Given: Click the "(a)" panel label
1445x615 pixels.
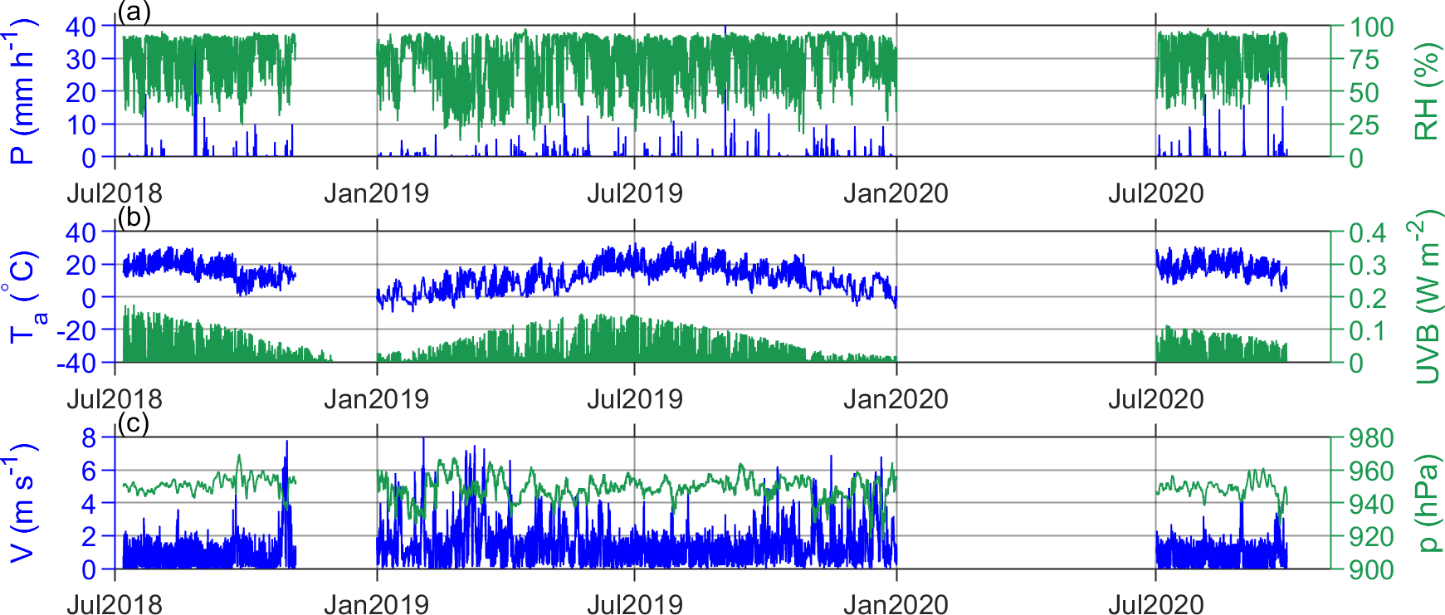Looking at the screenshot, I should [x=134, y=12].
